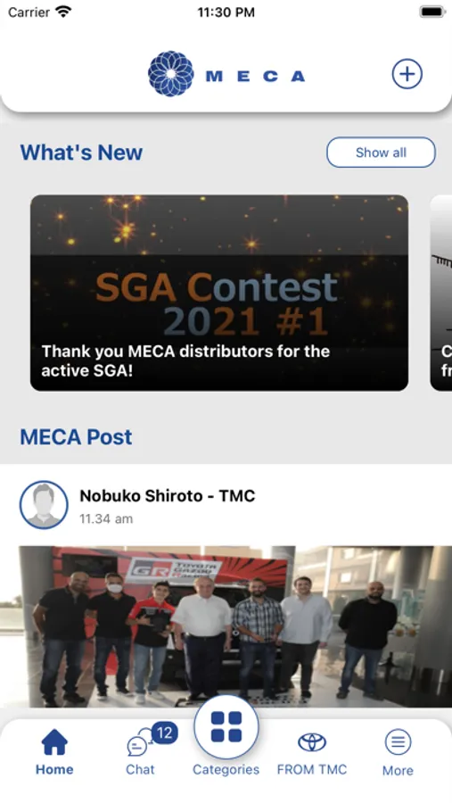The height and width of the screenshot is (803, 452).
Task: Go to Home tab icon
Action: (x=54, y=742)
